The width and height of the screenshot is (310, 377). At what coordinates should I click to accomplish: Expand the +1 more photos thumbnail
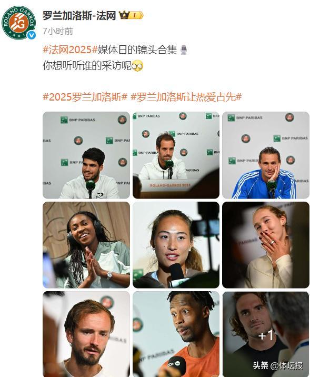click(266, 334)
